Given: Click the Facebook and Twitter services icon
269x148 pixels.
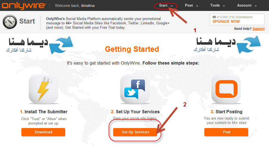Looking at the screenshot, I should click(135, 89).
